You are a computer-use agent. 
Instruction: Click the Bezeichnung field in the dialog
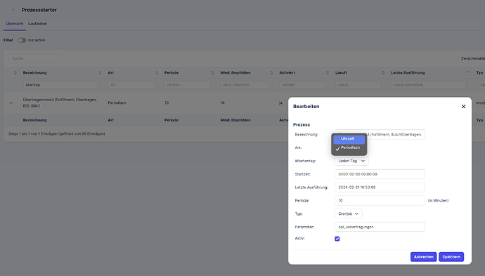point(380,134)
